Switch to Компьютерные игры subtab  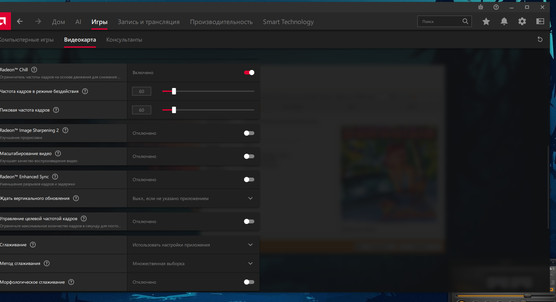[x=27, y=40]
